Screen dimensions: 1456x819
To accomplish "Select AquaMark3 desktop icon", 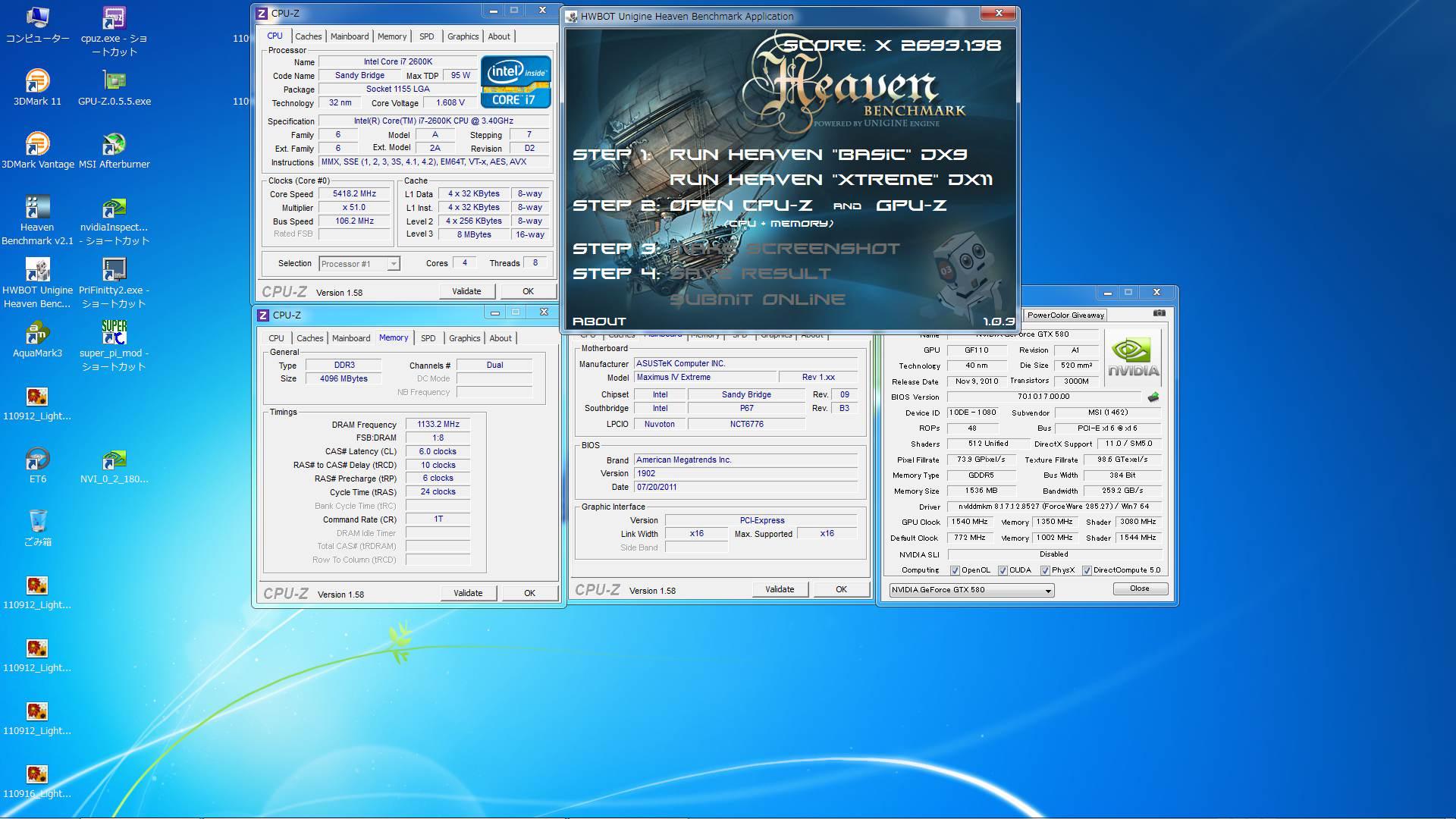I will coord(37,339).
